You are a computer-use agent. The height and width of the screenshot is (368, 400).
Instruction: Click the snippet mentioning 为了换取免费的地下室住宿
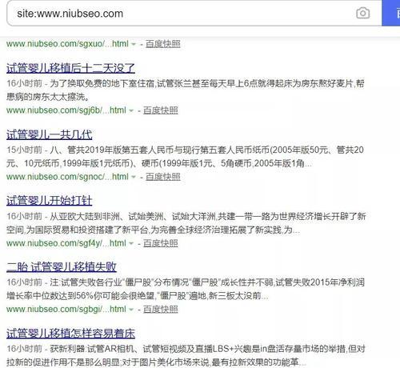tap(186, 90)
